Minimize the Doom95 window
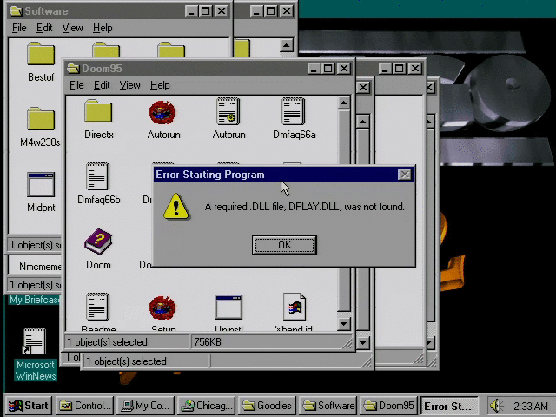This screenshot has width=556, height=417. click(314, 68)
